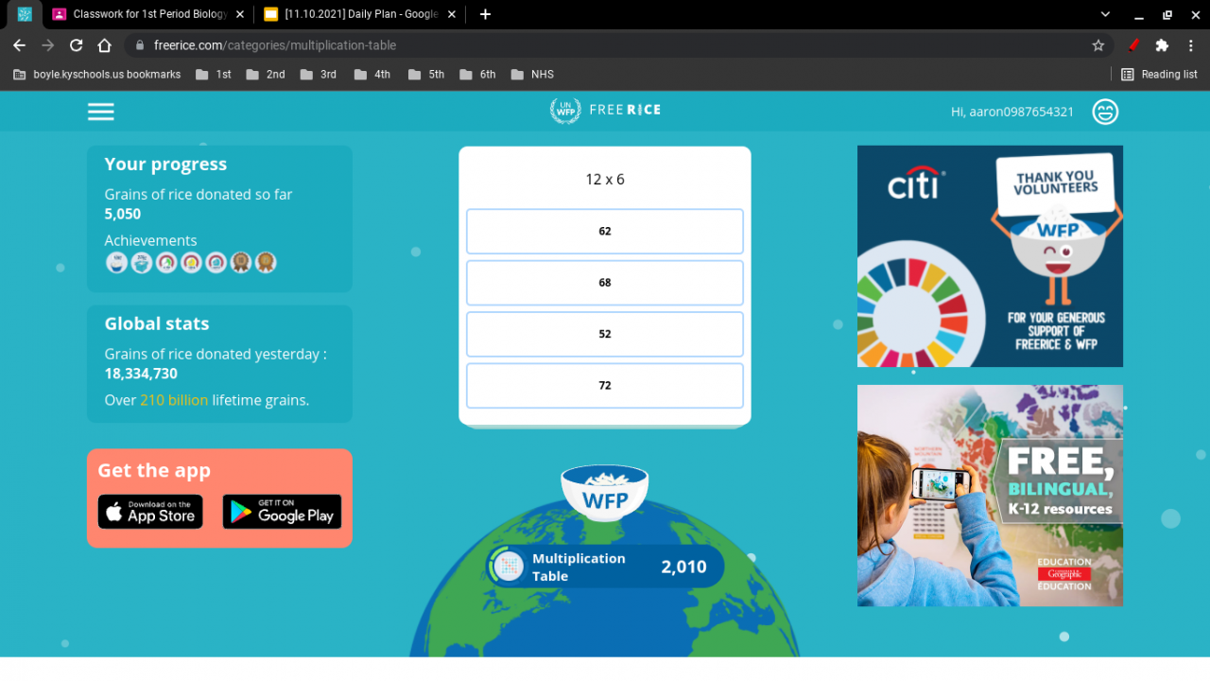
Task: Open the NHS bookmarks folder
Action: 532,74
